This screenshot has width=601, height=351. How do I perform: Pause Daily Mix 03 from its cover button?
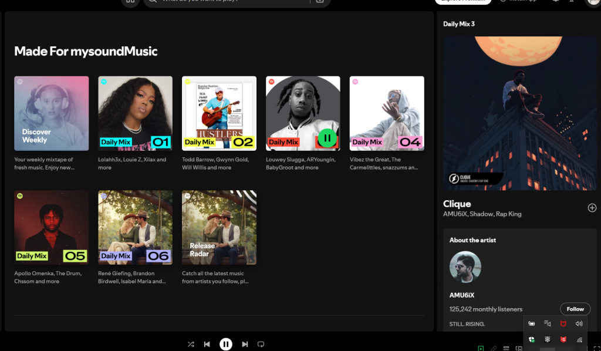[327, 138]
